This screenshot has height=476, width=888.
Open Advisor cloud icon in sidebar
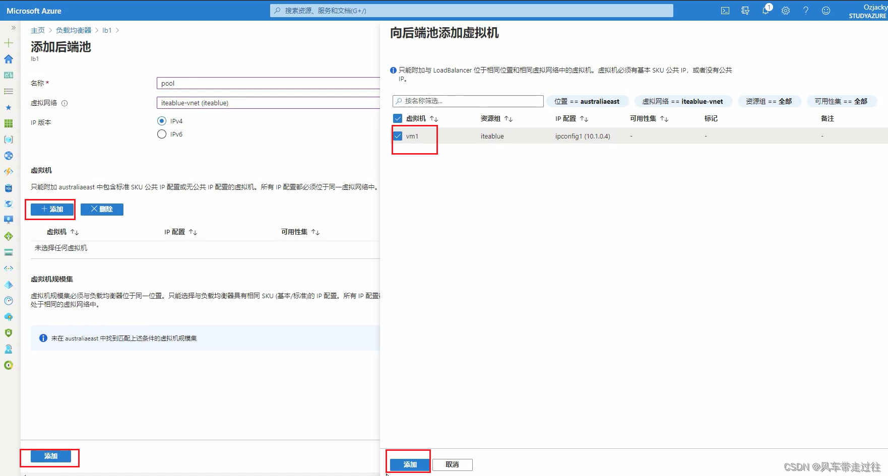tap(9, 317)
